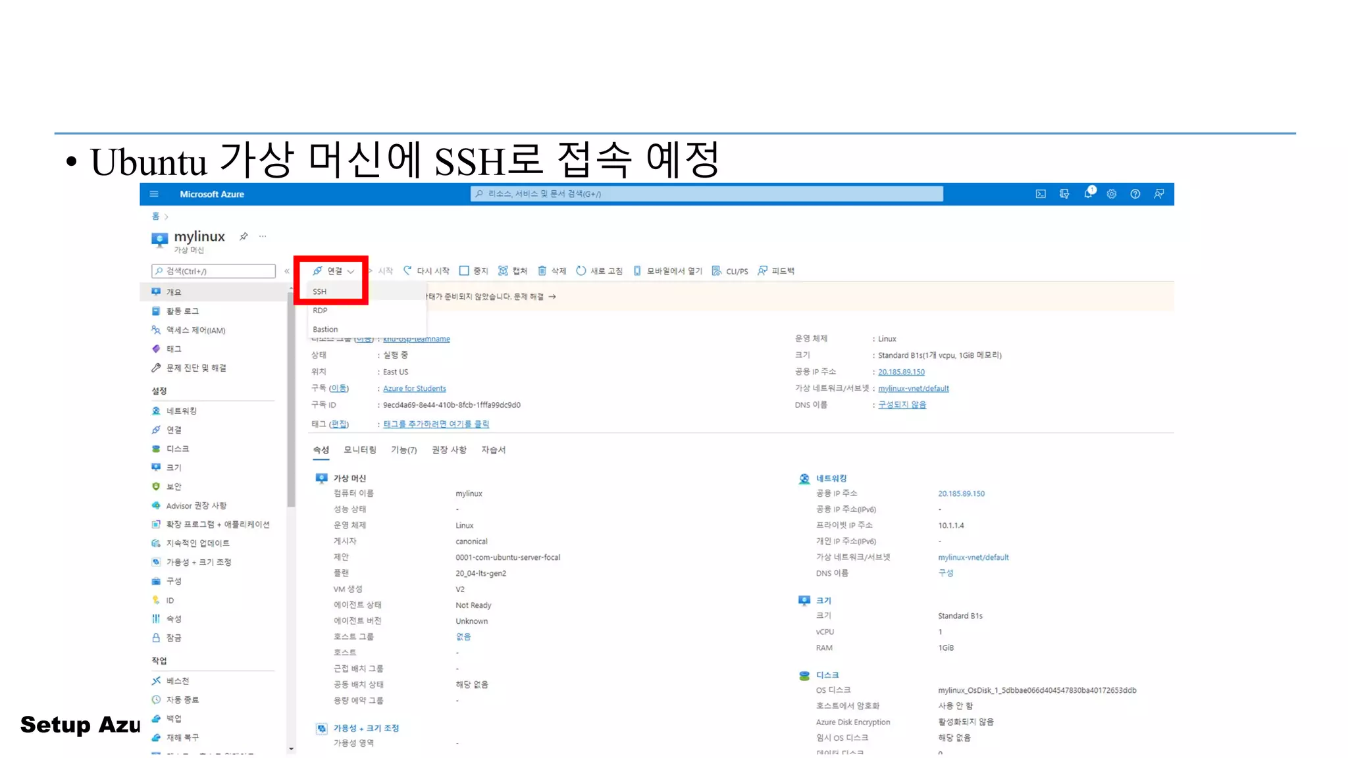Image resolution: width=1348 pixels, height=758 pixels.
Task: Click 네트워킹 heading in properties pane
Action: (x=831, y=478)
